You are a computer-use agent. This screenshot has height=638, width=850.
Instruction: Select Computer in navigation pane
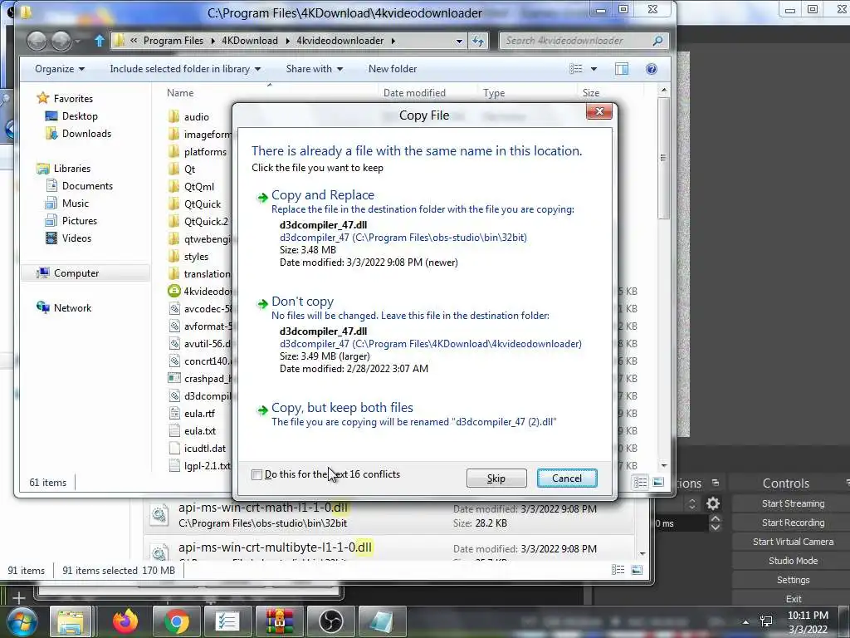pyautogui.click(x=76, y=273)
